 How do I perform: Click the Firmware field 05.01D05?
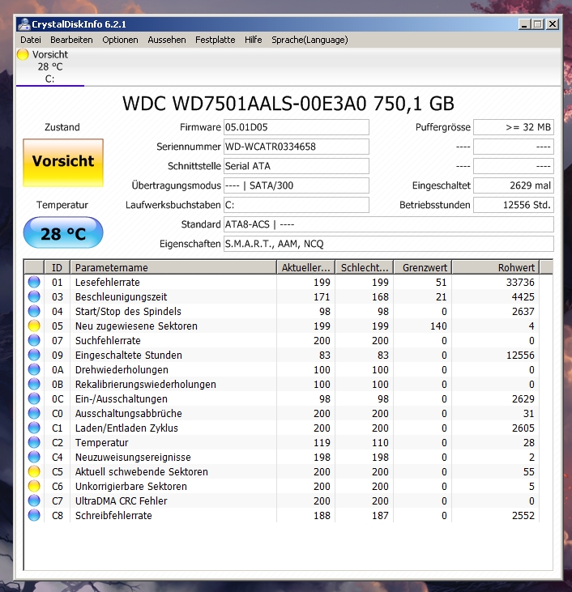pos(297,127)
